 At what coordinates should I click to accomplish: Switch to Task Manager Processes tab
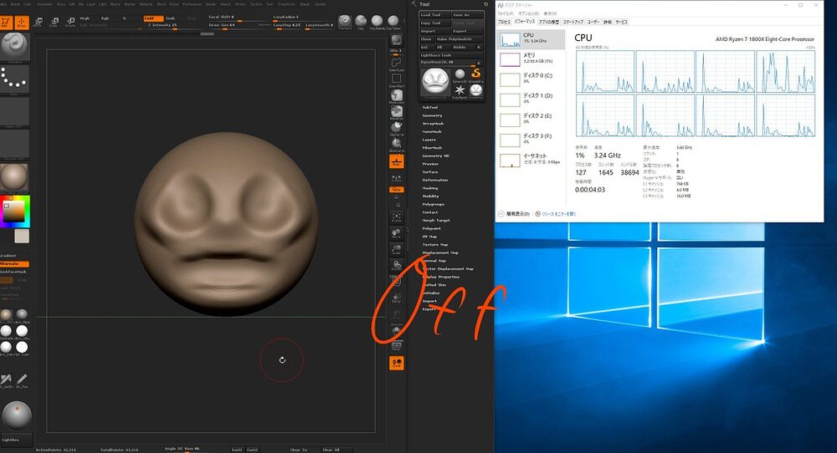[504, 22]
